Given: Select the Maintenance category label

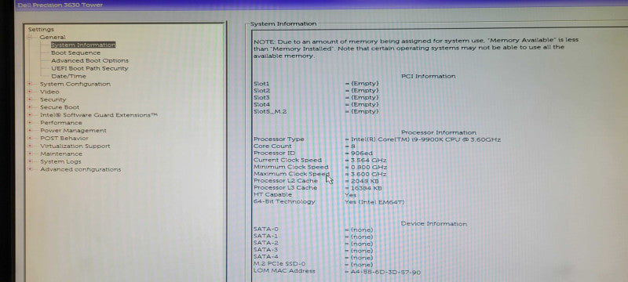Looking at the screenshot, I should pyautogui.click(x=61, y=154).
